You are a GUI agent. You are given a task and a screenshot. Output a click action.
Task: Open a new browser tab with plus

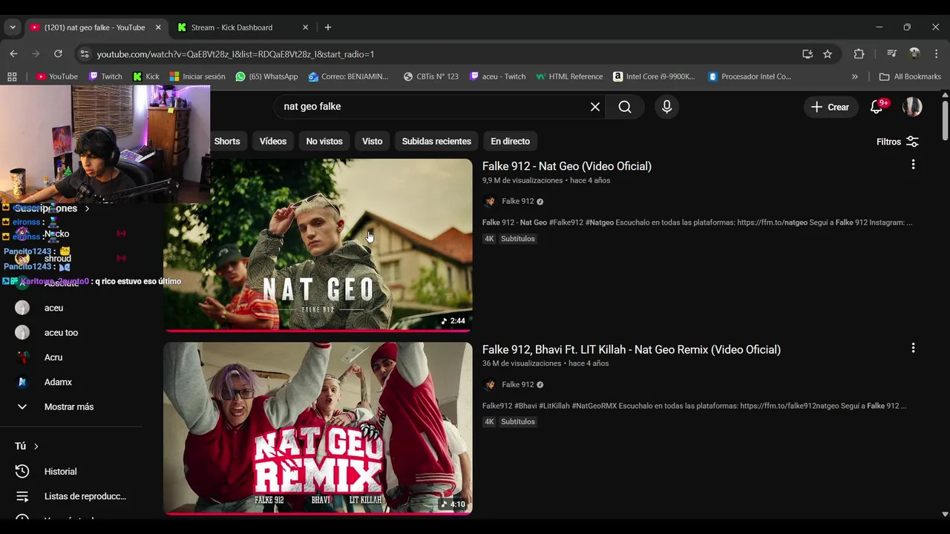click(x=328, y=27)
